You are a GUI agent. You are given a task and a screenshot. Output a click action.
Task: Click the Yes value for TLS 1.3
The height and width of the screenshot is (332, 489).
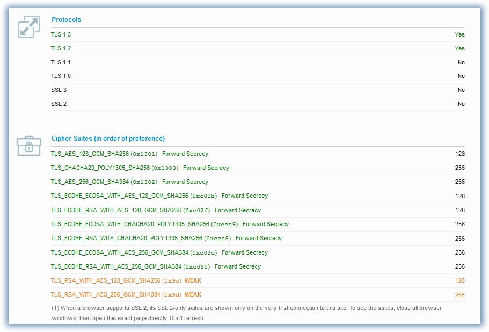[459, 34]
